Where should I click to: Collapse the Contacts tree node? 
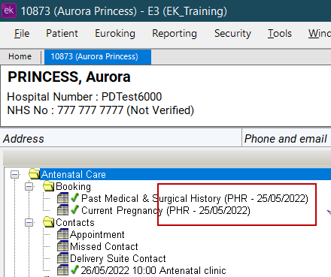[x=29, y=222]
